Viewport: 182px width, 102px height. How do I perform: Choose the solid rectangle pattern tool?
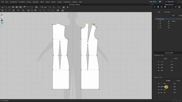coord(13,7)
